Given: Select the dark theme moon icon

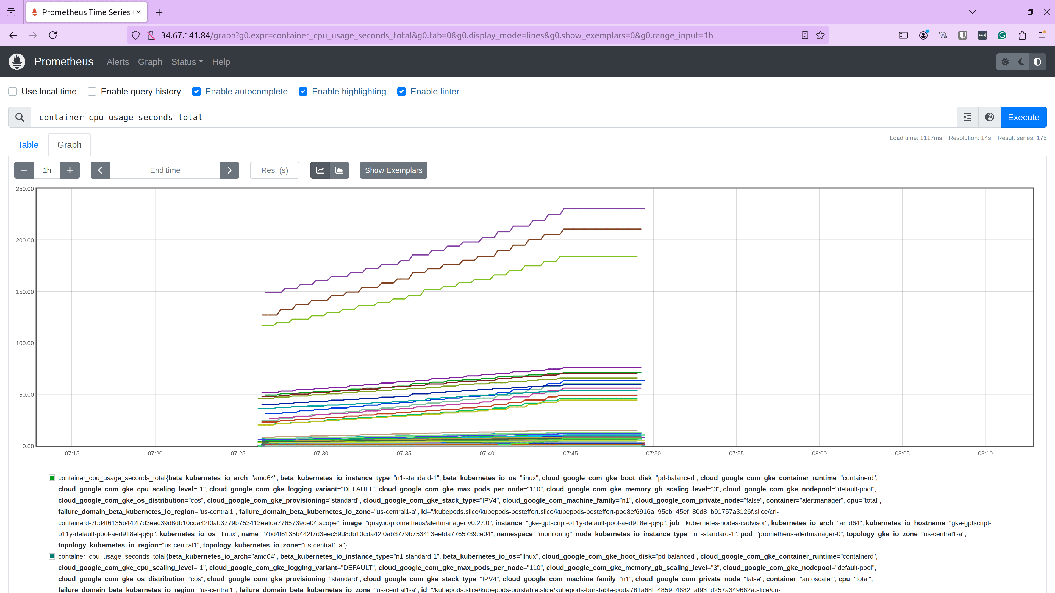Looking at the screenshot, I should (1021, 62).
